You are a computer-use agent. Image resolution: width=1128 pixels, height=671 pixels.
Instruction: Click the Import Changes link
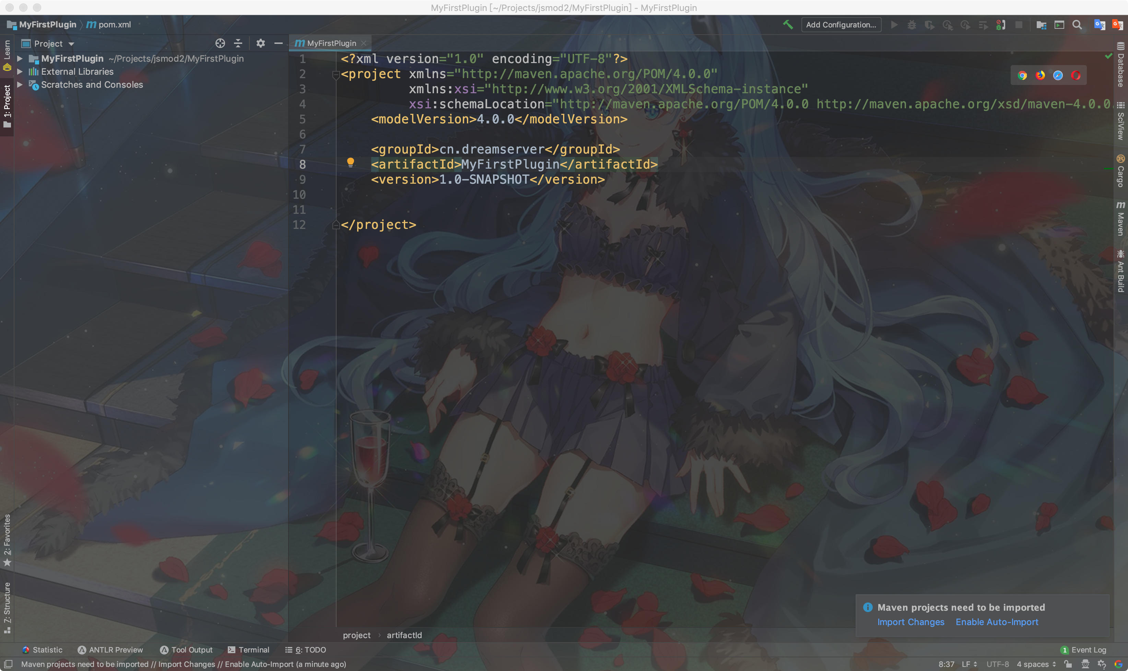(911, 622)
